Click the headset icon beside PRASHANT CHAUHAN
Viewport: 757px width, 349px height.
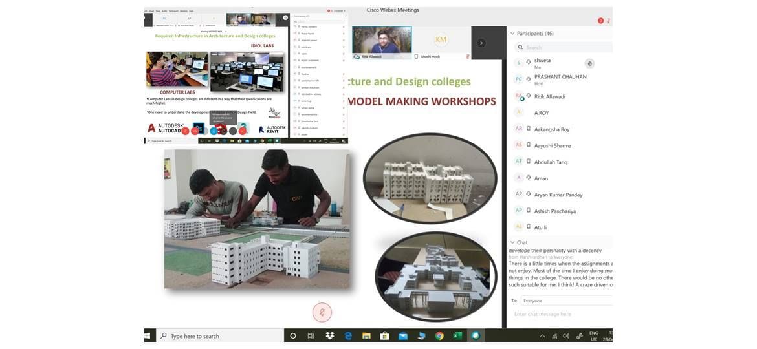pos(529,79)
